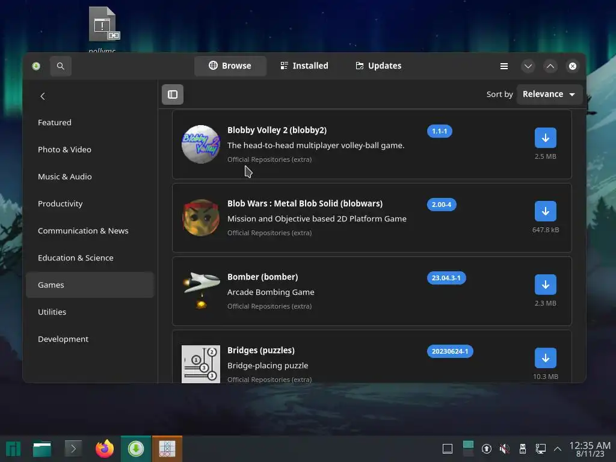
Task: Open Bomber (bomber) title
Action: [262, 277]
